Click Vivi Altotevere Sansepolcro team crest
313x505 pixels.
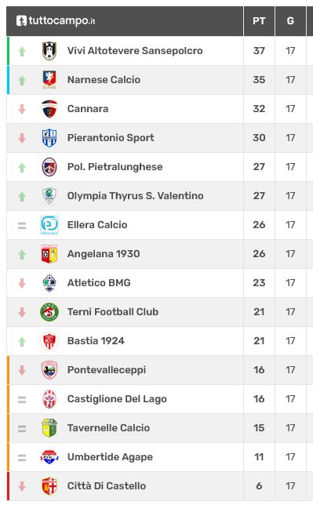point(49,51)
